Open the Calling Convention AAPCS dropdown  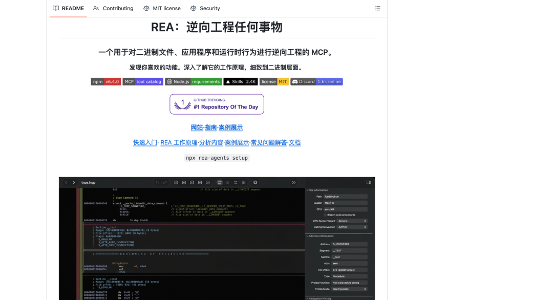coord(352,227)
